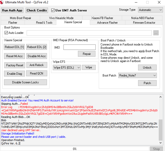Click the Anti Relock button
Screen dimensions: 165x151
coord(37,65)
